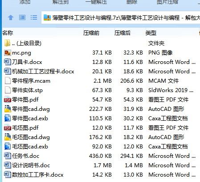
Task: Click the AutoCAD icon of 零件图cad.dwg
Action: coord(8,109)
